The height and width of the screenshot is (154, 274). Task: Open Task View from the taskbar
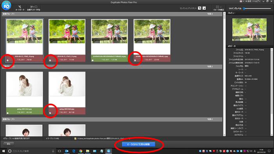click(59, 151)
